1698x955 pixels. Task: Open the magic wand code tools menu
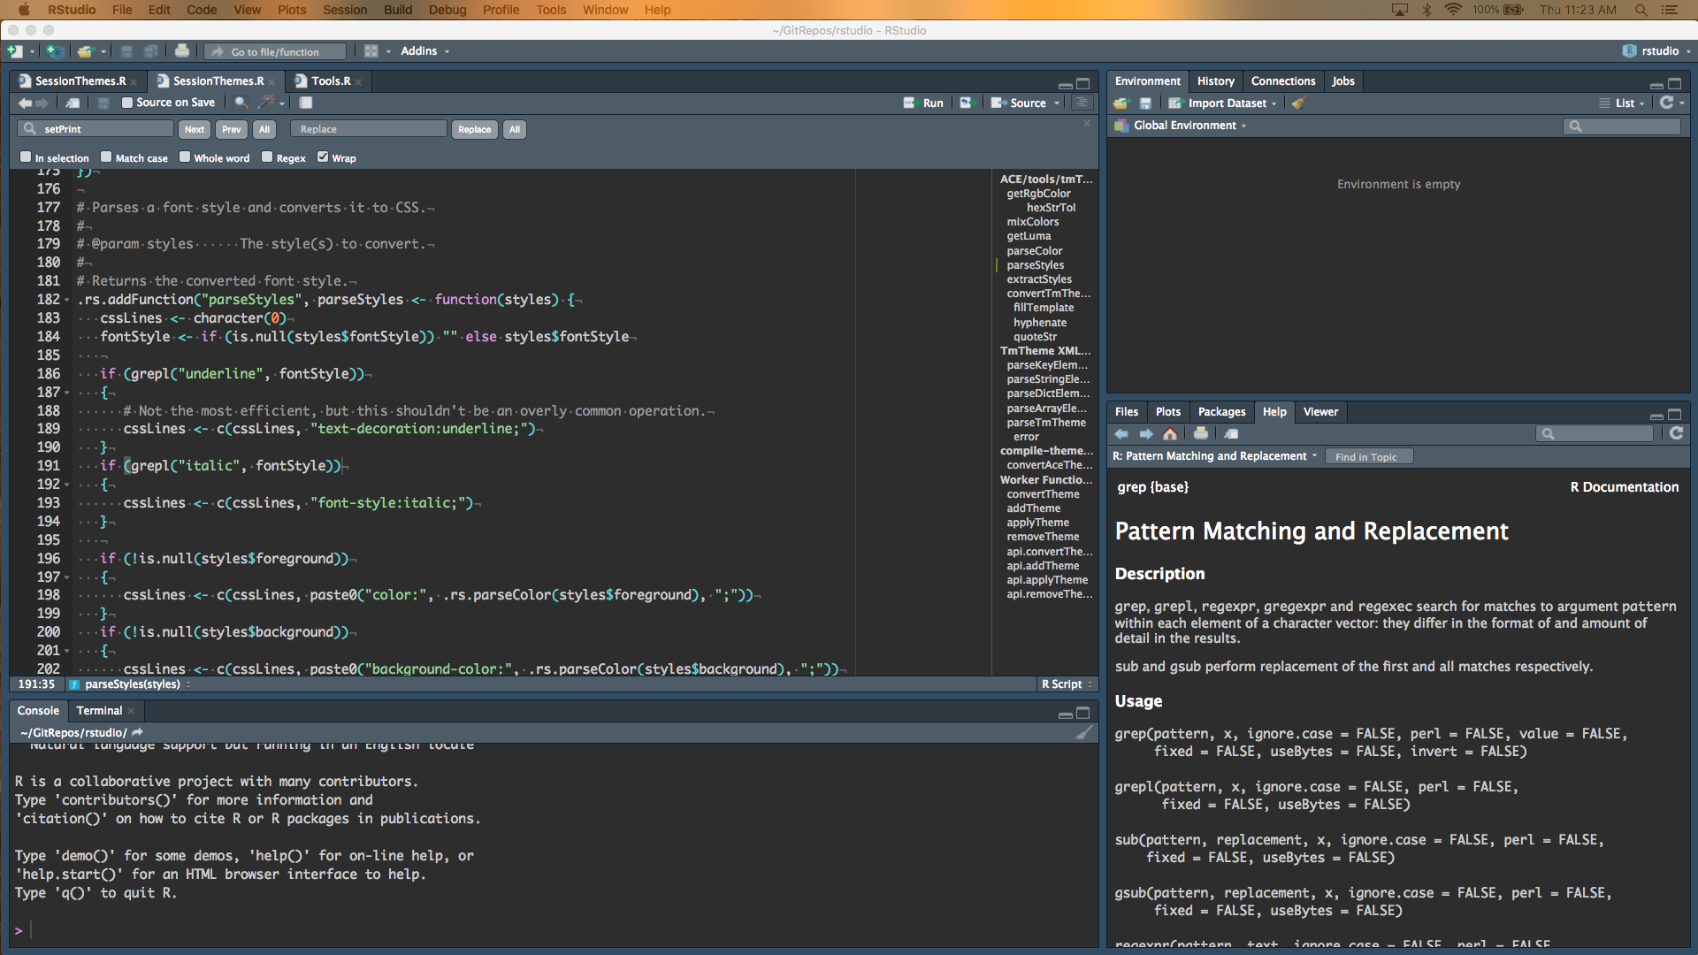(264, 103)
